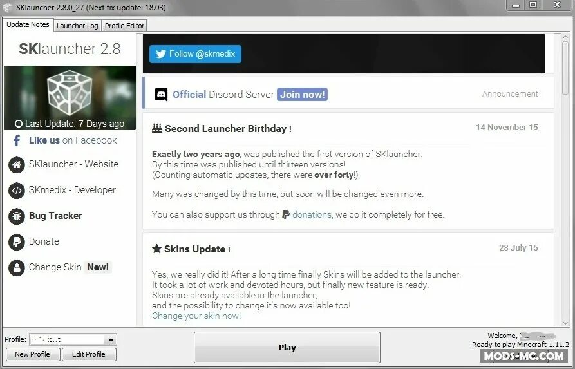Open the Launcher Log tab
Screen dimensions: 575x369
77,26
